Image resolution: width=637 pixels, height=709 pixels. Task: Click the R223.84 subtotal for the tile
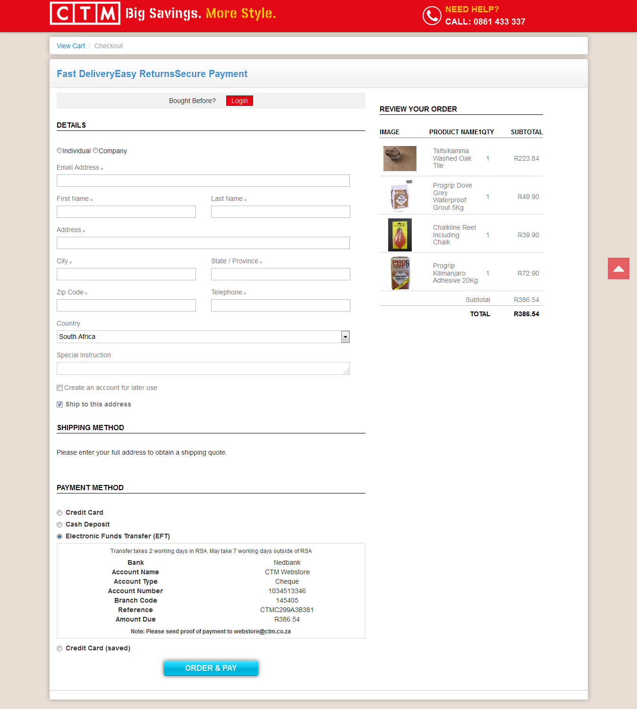(x=527, y=158)
